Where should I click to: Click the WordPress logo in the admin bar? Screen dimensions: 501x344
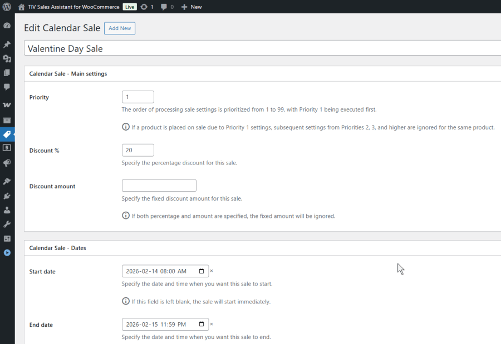pos(7,7)
